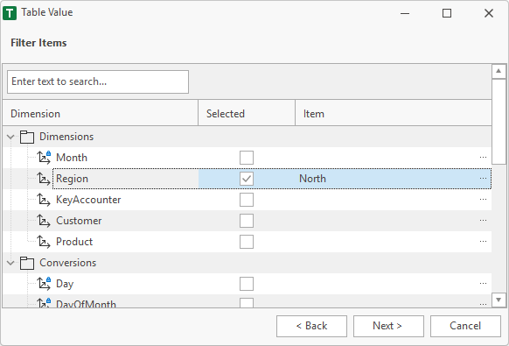The height and width of the screenshot is (346, 509).
Task: Open item picker ellipsis for Day
Action: (x=483, y=284)
